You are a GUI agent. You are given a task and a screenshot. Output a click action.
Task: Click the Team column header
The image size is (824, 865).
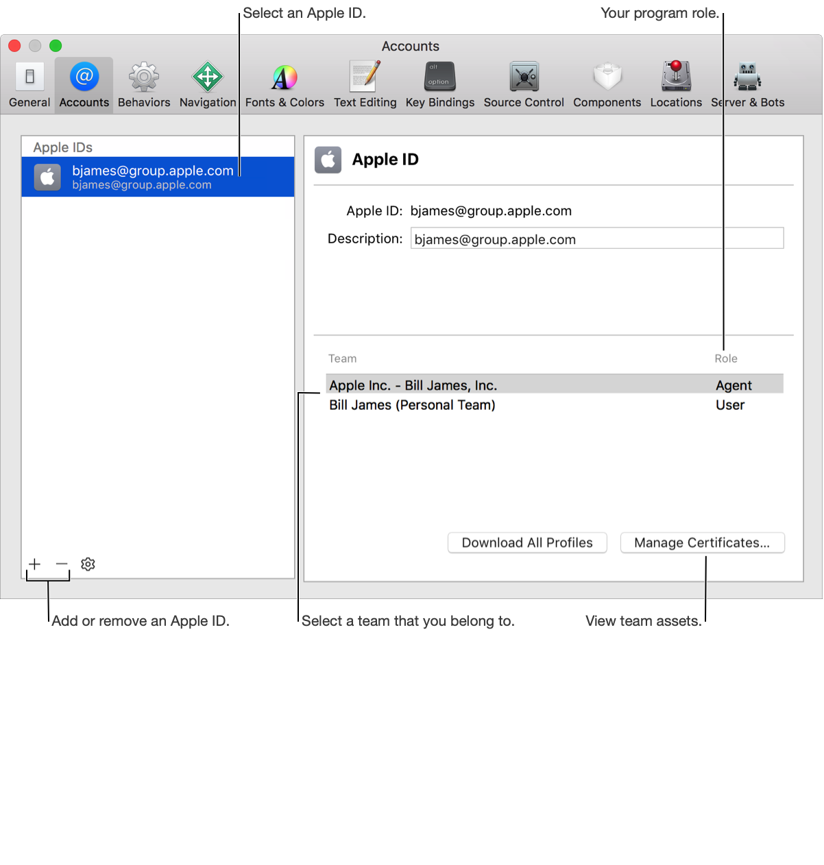point(342,358)
